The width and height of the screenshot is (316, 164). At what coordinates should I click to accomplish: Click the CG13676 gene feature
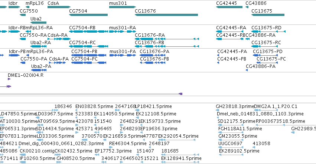click(166, 15)
